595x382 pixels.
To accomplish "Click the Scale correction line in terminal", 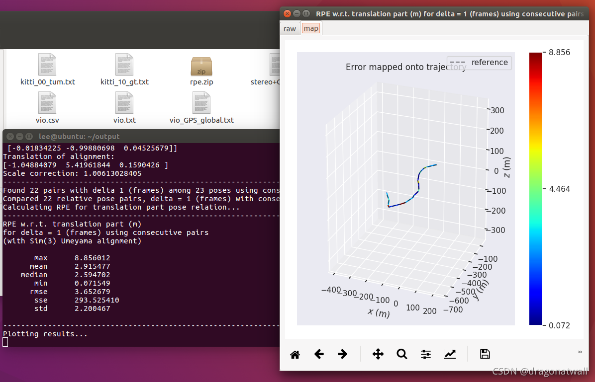I will 72,173.
